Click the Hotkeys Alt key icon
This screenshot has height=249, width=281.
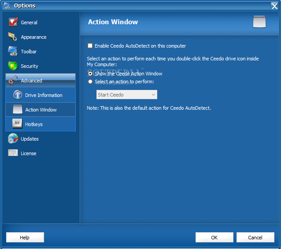coord(17,123)
